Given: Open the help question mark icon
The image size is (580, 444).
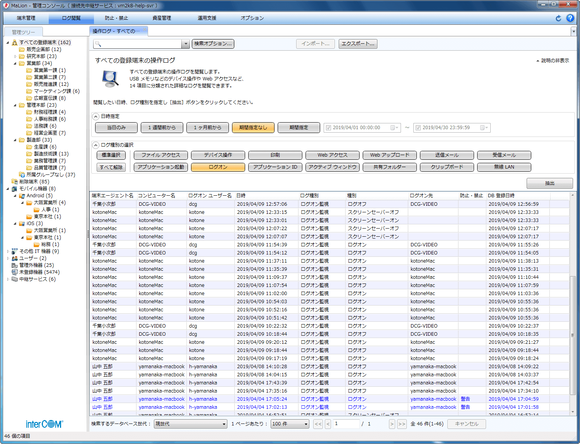Looking at the screenshot, I should pos(570,18).
